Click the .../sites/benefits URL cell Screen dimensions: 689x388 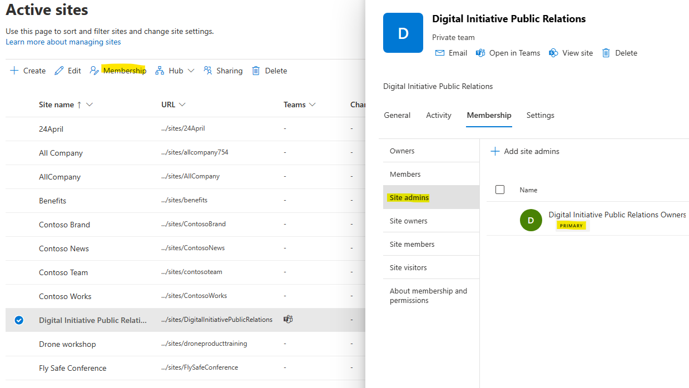184,200
